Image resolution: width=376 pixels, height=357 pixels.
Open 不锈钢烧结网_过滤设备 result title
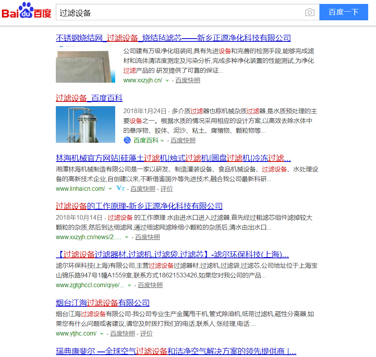(173, 38)
